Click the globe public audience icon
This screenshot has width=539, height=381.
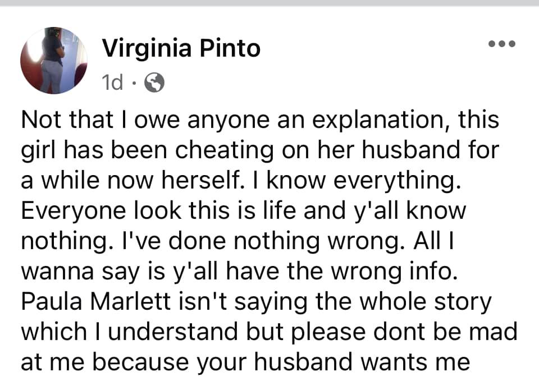click(x=154, y=82)
